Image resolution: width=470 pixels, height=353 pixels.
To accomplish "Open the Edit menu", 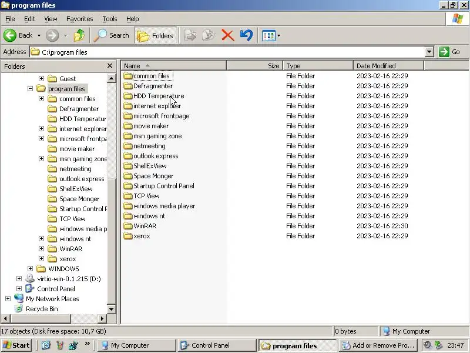I will 29,19.
